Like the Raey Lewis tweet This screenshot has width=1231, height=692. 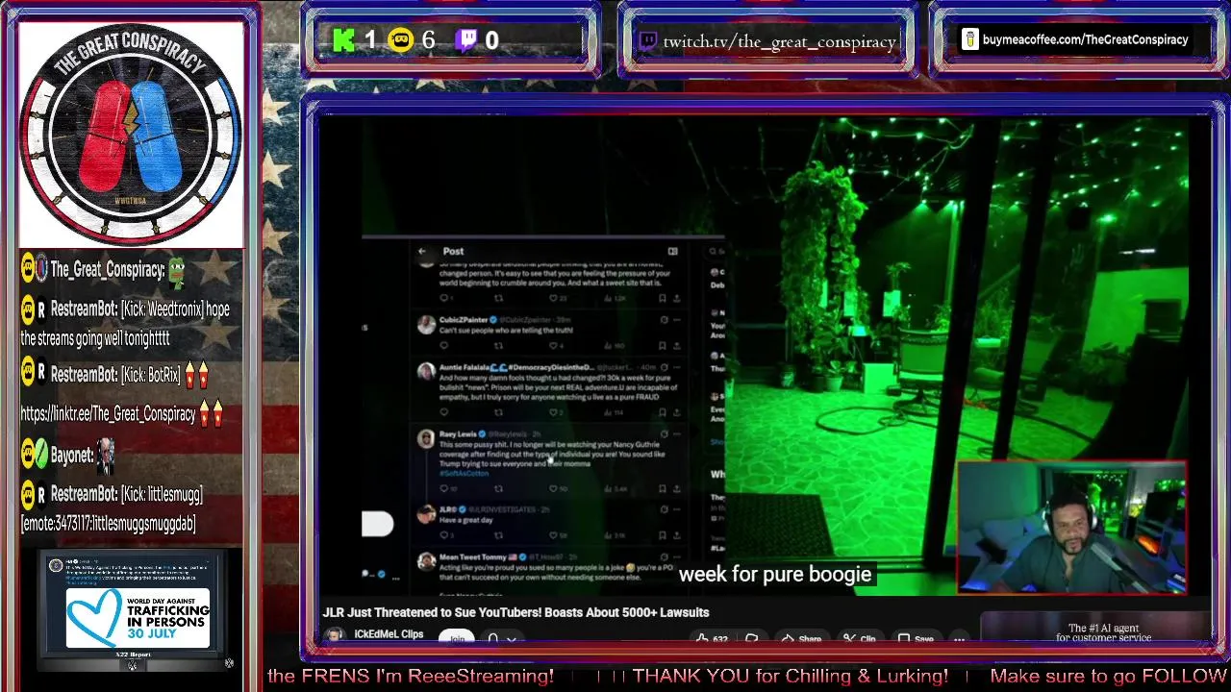tap(553, 488)
